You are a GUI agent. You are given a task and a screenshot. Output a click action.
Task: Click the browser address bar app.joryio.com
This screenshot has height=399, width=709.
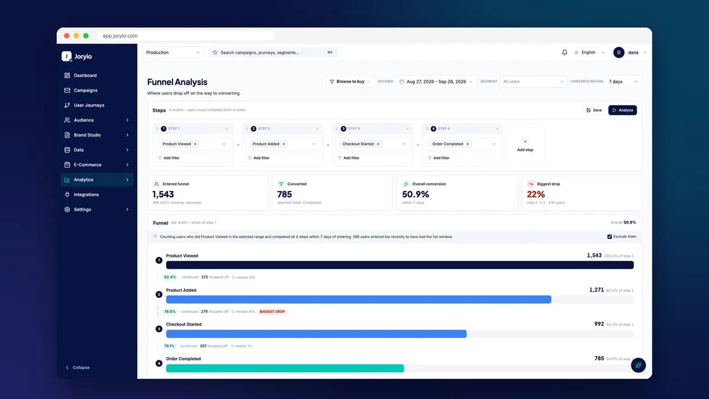point(186,36)
